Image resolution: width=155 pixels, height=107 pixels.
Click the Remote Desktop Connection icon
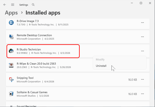coord(11,37)
